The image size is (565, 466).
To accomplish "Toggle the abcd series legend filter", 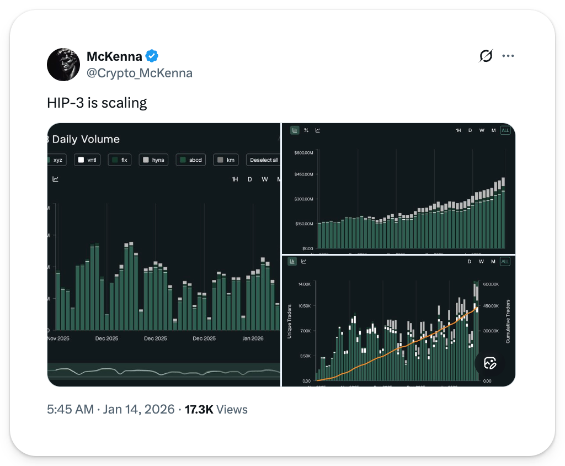I will [x=191, y=160].
